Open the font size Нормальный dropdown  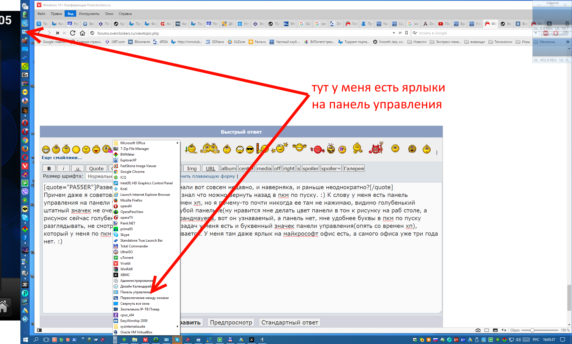coord(99,176)
